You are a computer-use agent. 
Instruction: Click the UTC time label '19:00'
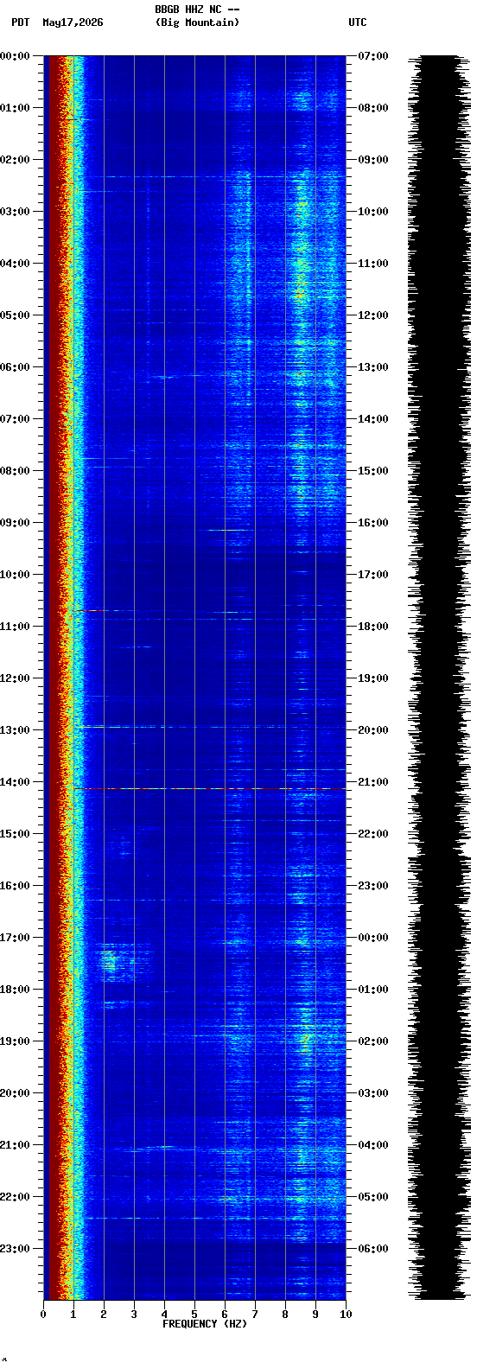pyautogui.click(x=373, y=678)
